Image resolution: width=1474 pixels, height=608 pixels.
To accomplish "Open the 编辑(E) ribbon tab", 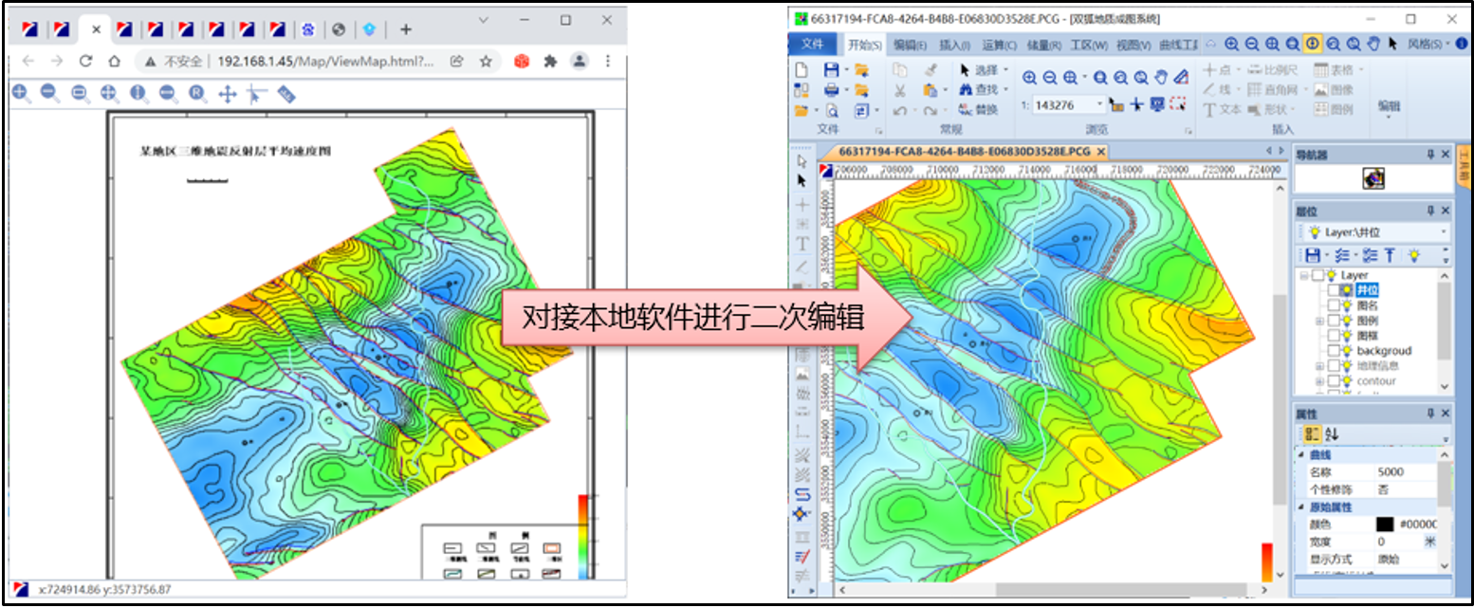I will (x=910, y=45).
